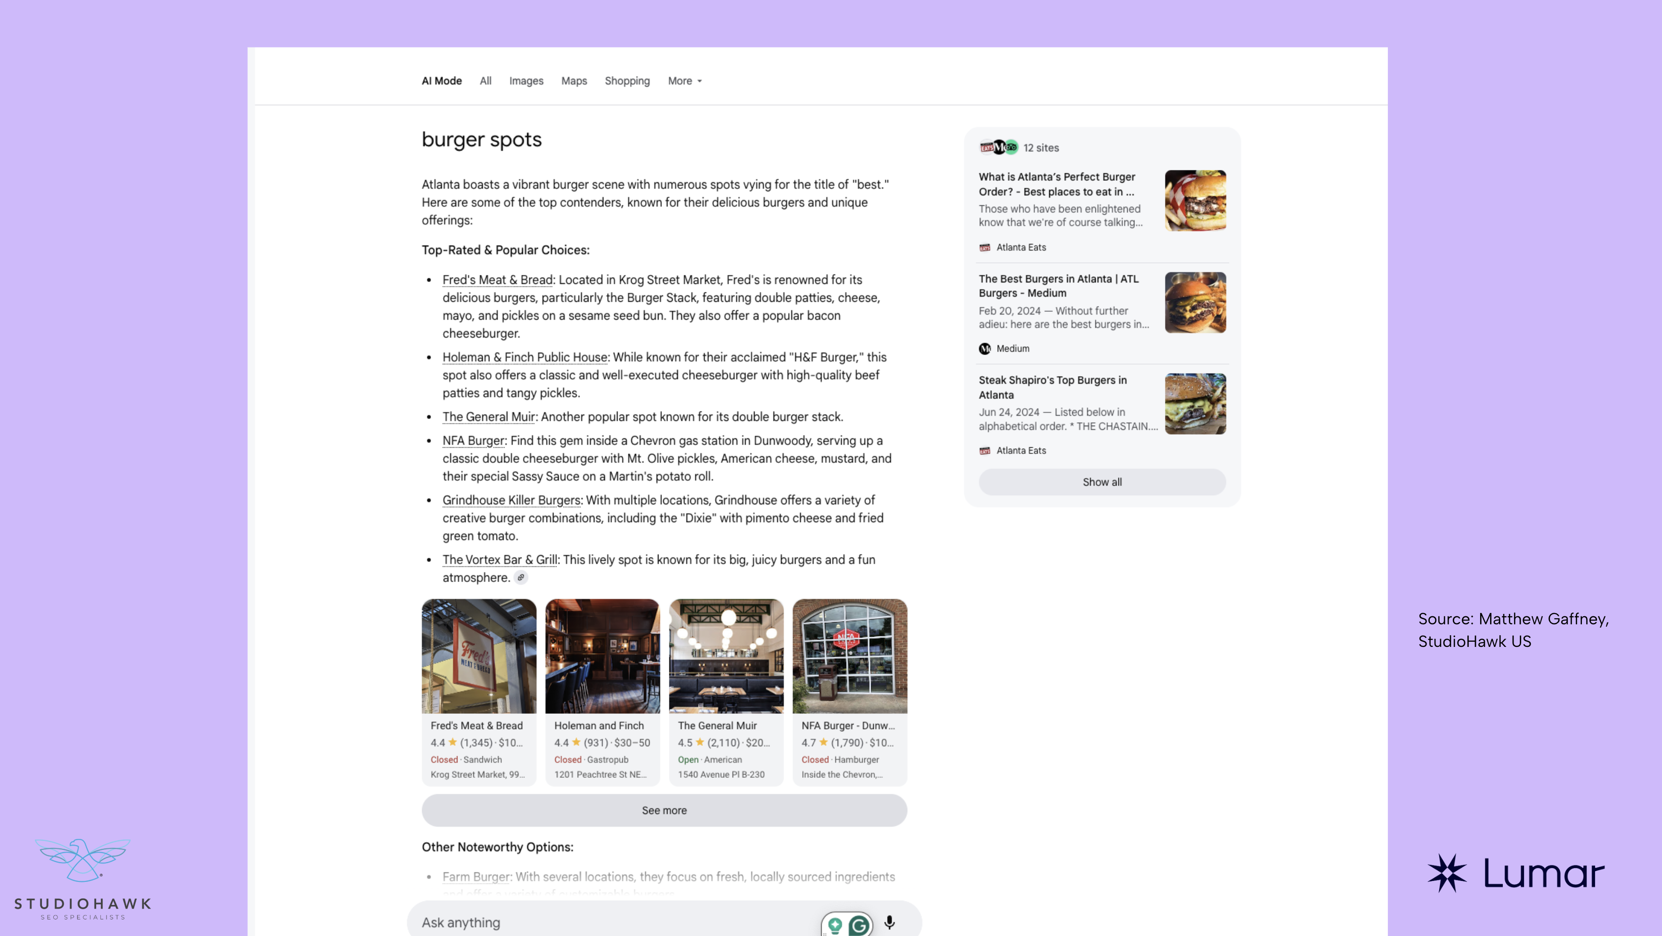This screenshot has height=936, width=1662.
Task: Click the 'Other Noteworthy Options:' heading
Action: tap(497, 847)
